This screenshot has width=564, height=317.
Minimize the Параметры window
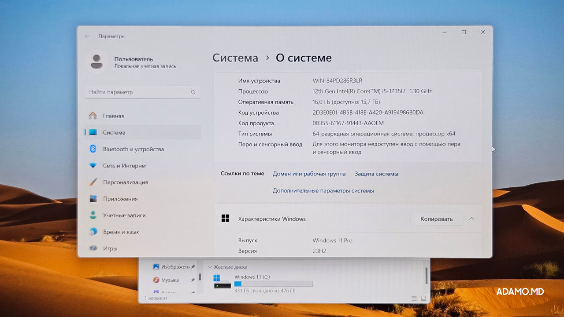(444, 32)
